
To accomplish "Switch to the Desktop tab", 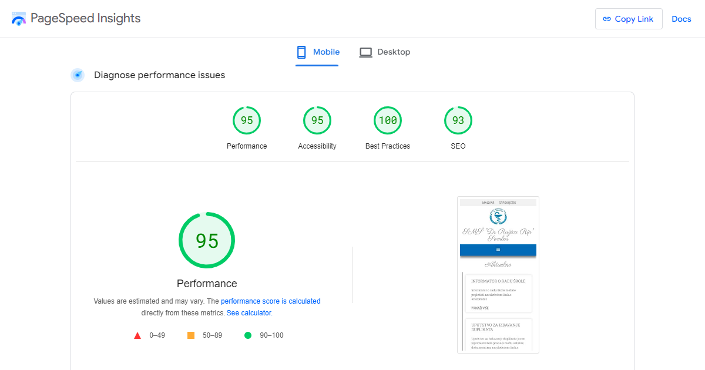I will 385,52.
